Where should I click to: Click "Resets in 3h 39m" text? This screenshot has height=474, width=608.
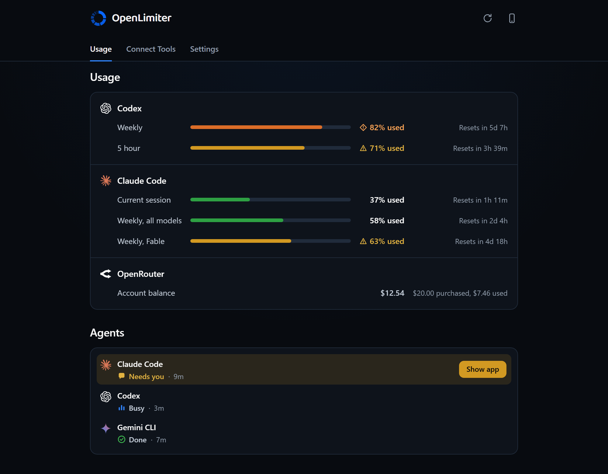(x=480, y=148)
